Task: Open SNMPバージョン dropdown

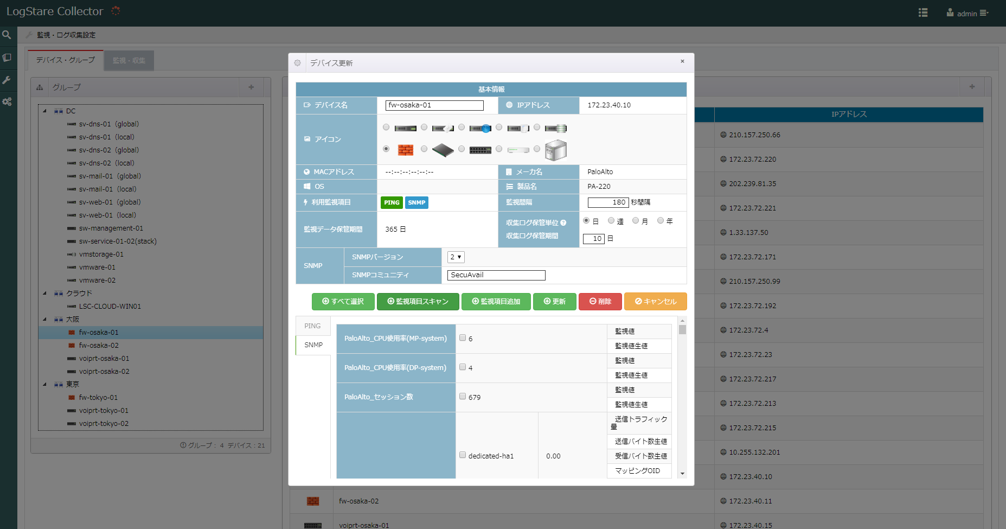Action: coord(456,257)
